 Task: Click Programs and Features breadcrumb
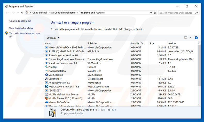tap(92, 13)
